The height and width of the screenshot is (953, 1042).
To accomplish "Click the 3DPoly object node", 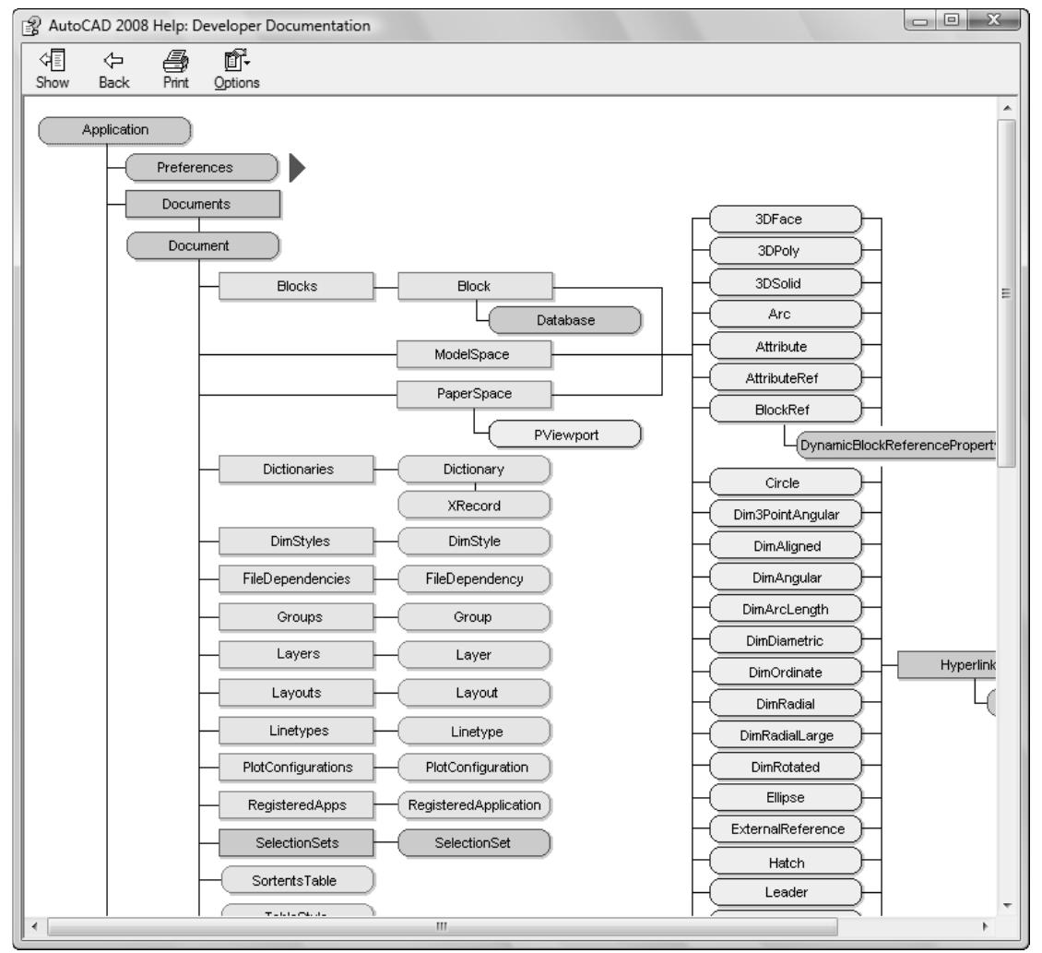I will coord(785,251).
